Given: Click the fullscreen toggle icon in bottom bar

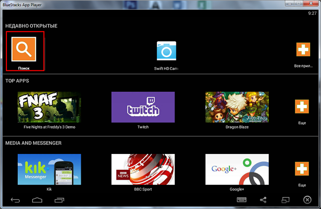Looking at the screenshot, I should point(285,200).
